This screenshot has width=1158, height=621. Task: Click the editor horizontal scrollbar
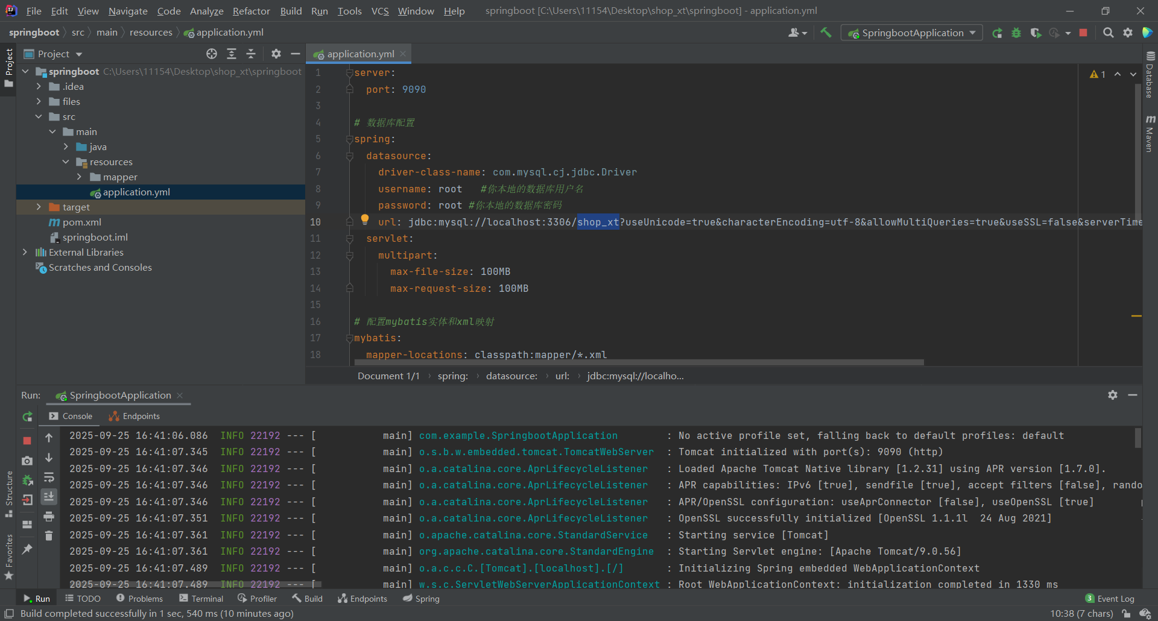tap(639, 362)
